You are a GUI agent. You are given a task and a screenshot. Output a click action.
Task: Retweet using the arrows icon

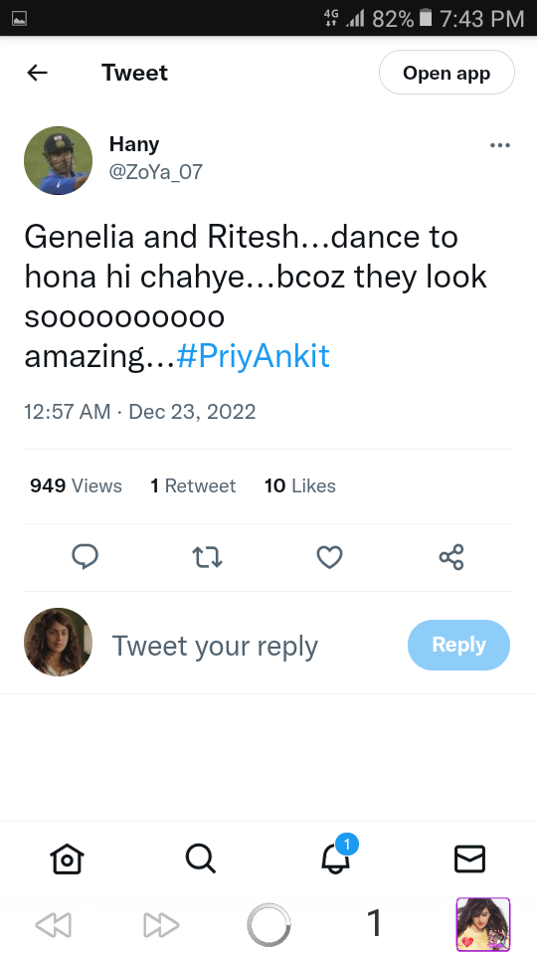(207, 557)
